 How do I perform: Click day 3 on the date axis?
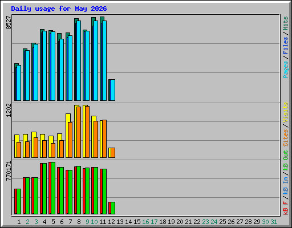click(x=36, y=222)
